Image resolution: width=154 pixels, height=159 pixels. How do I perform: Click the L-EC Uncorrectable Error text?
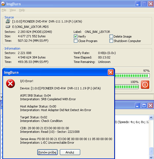pos(57,143)
